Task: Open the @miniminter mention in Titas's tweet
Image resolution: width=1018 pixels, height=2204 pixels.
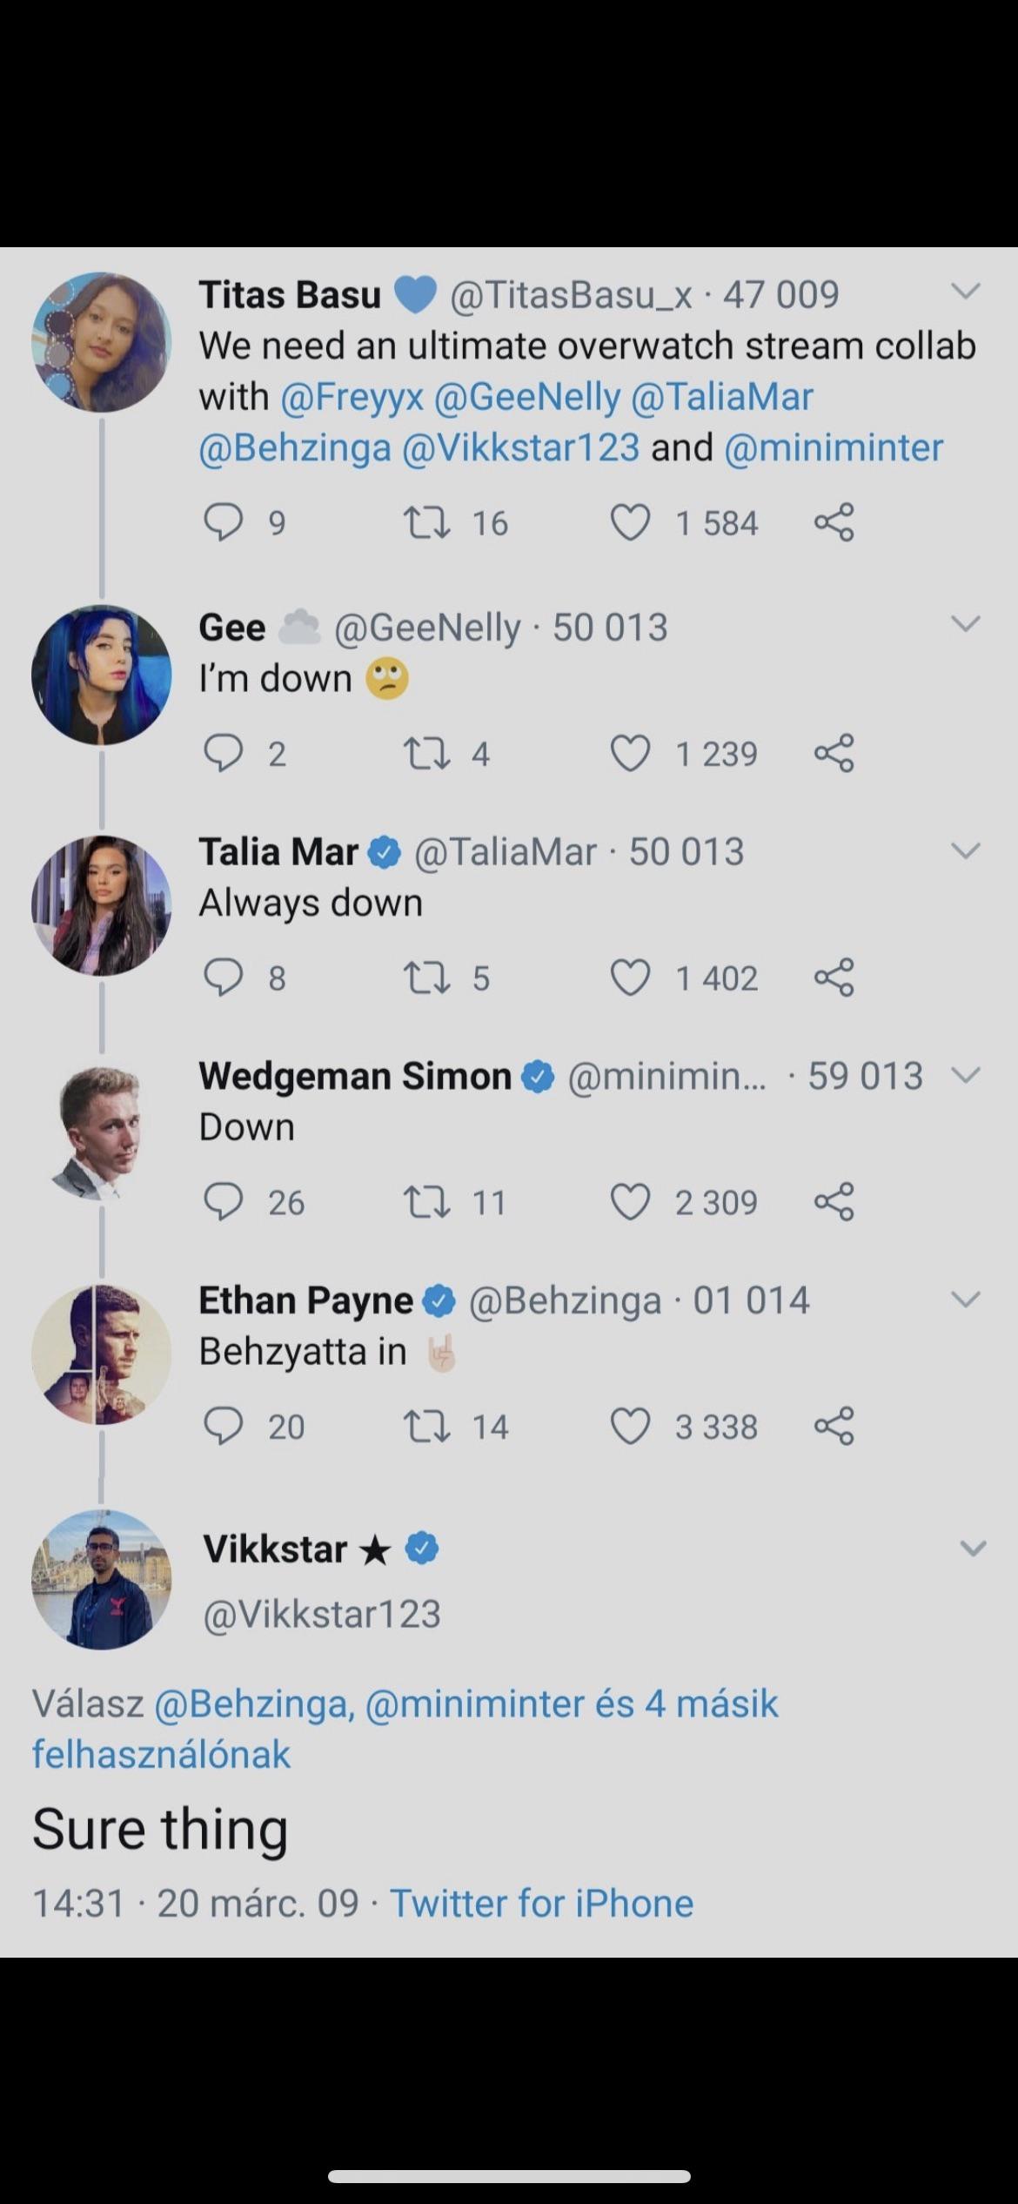Action: 833,447
